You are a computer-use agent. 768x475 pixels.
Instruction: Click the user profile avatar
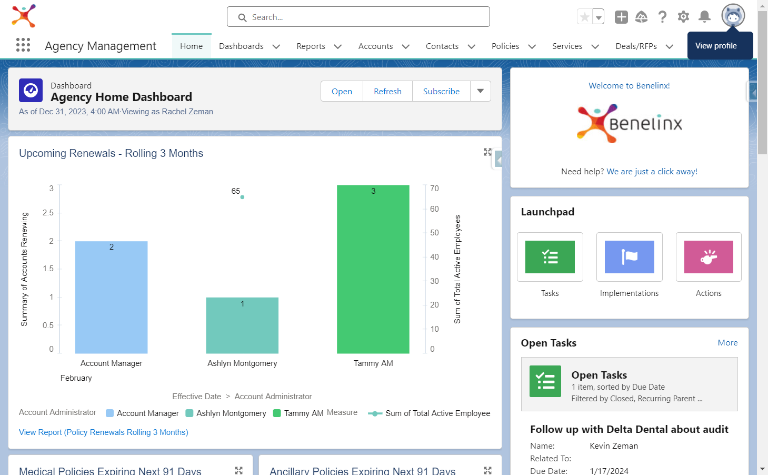[x=733, y=16]
